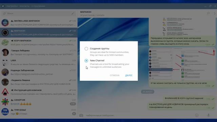Click the Telegram paper plane logo
The width and height of the screenshot is (217, 122).
tap(3, 6)
